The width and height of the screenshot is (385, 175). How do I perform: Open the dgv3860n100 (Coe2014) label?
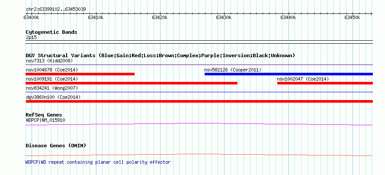point(53,97)
